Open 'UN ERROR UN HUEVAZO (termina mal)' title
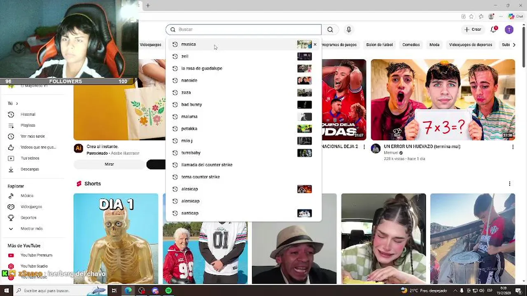The height and width of the screenshot is (296, 527). [422, 146]
